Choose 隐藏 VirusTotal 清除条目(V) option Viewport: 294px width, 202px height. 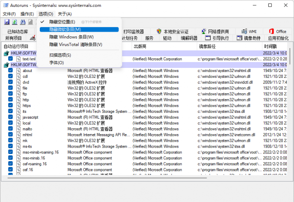click(79, 44)
